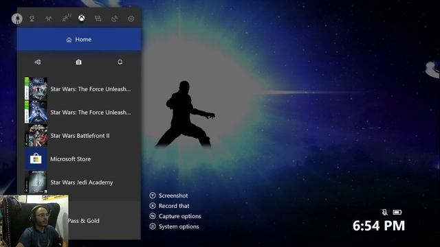Viewport: 440px width, 247px height.
Task: Click the 6:54 PM clock
Action: (379, 226)
